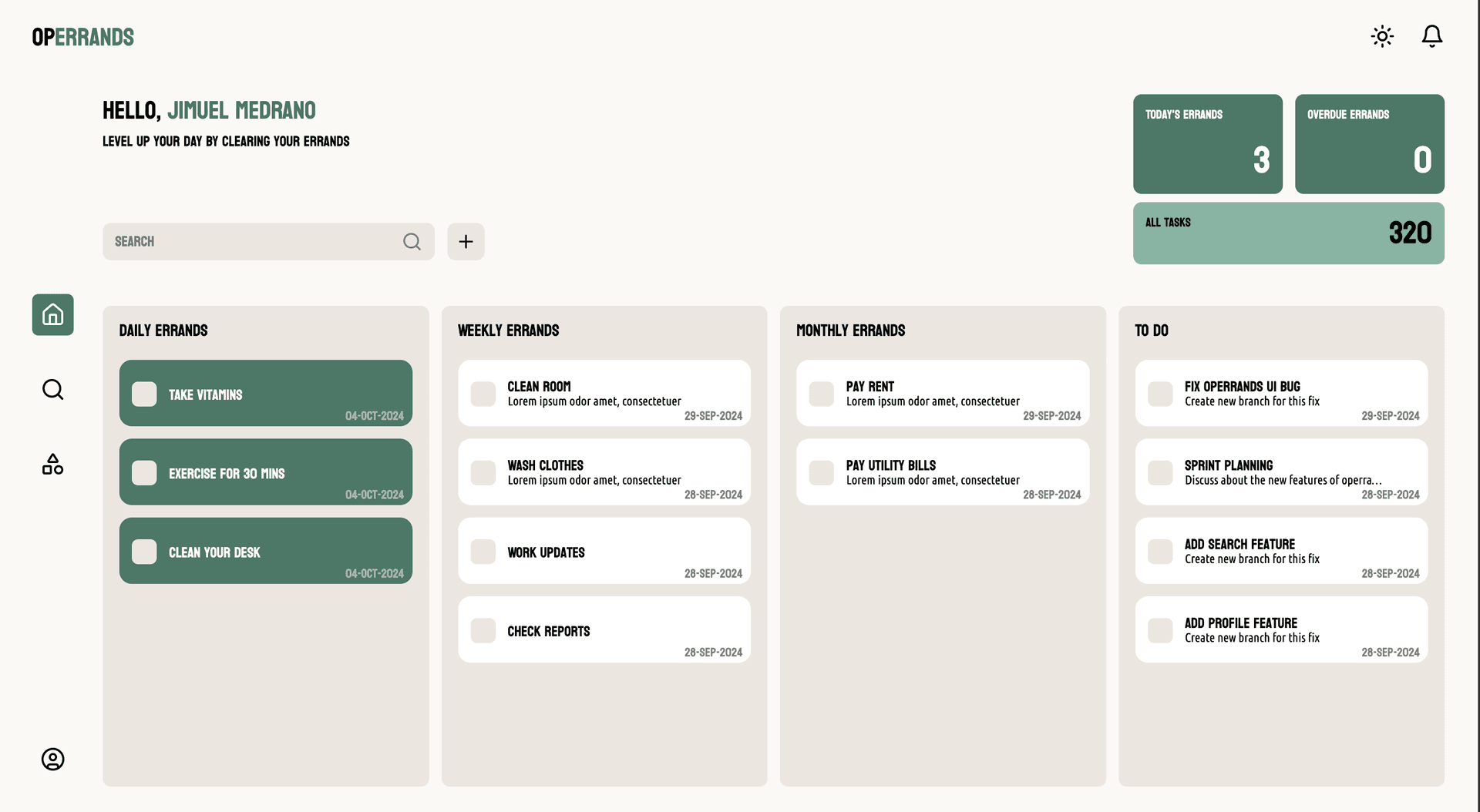Viewport: 1480px width, 812px height.
Task: Check the Pay Rent checkbox
Action: [822, 394]
